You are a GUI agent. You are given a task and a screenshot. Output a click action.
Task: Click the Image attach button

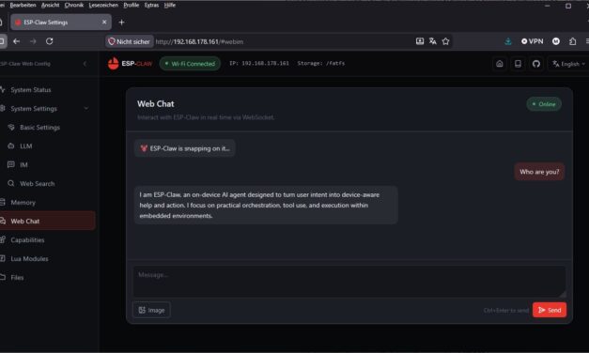(x=152, y=310)
